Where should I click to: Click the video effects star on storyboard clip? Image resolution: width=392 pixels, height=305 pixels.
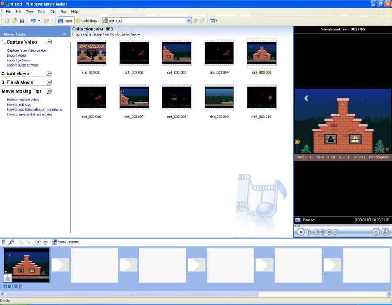pyautogui.click(x=8, y=278)
